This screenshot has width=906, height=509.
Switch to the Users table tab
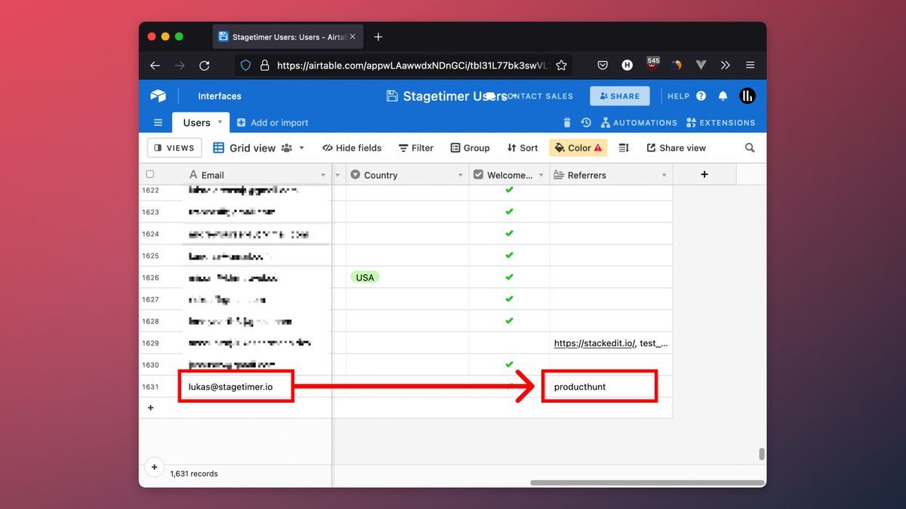coord(196,122)
